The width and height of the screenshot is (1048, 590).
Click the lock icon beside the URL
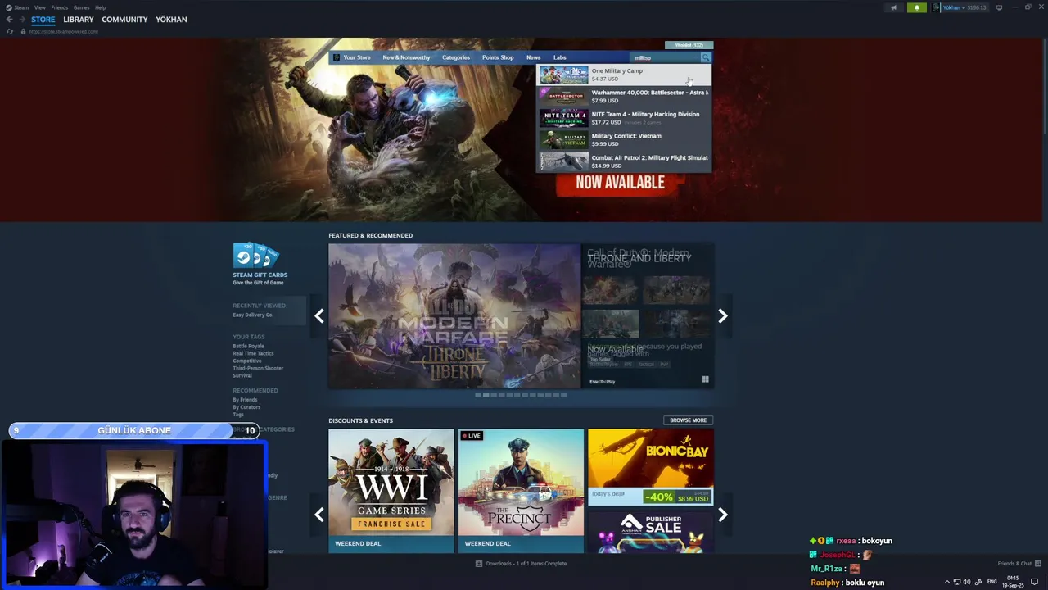[23, 31]
